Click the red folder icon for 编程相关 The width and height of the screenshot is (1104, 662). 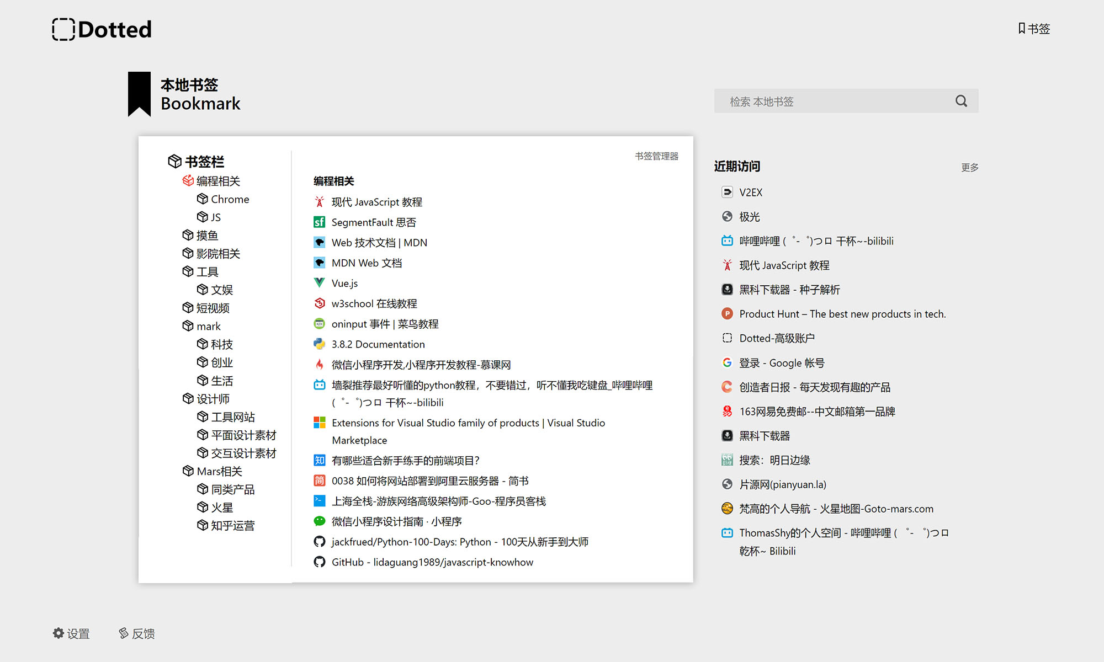pyautogui.click(x=188, y=180)
